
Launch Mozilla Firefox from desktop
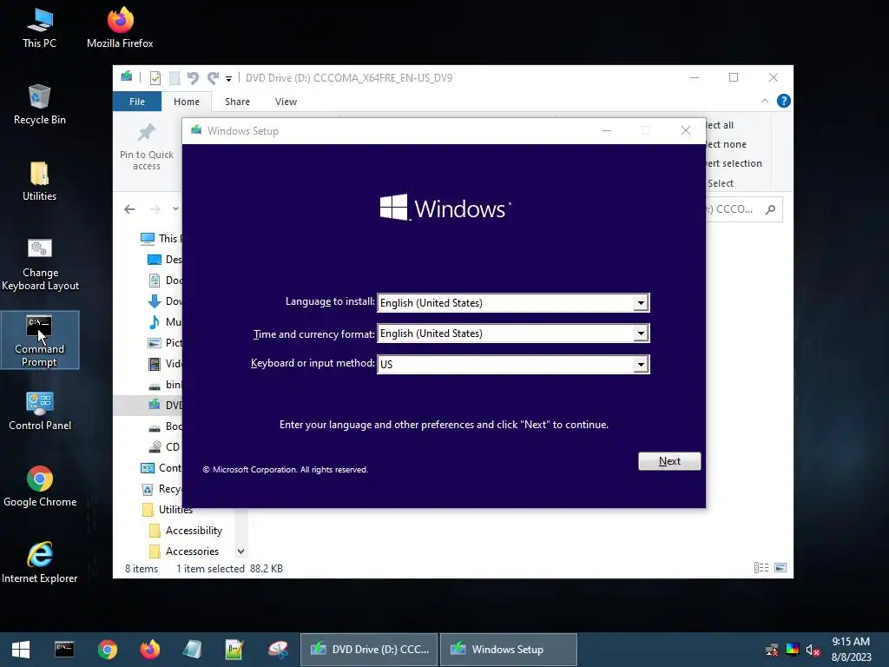click(x=120, y=29)
